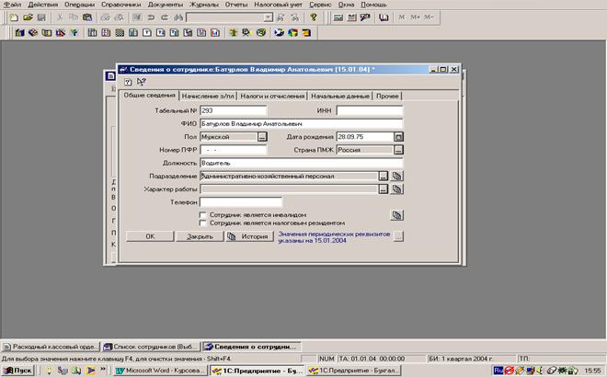Click the context help pointer icon in dialog
Viewport: 607px width, 377px height.
click(141, 82)
